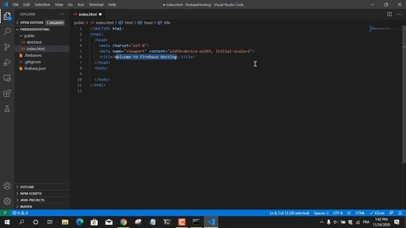
Task: Switch input language FRA
Action: [x=366, y=222]
